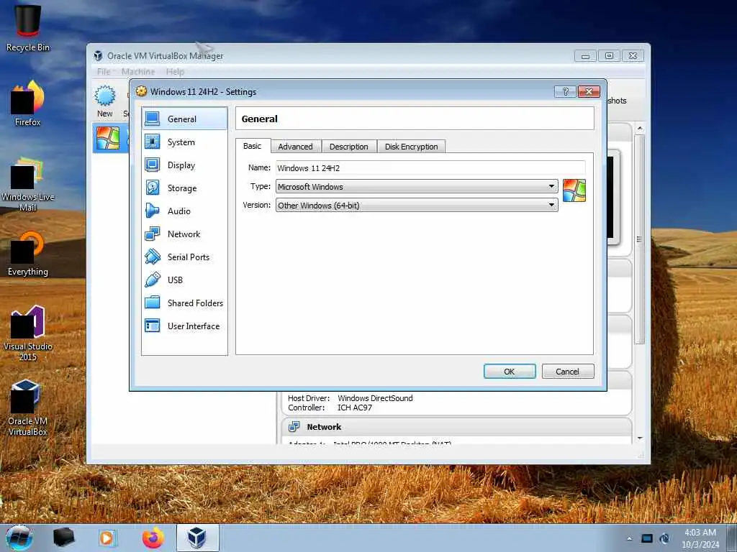737x552 pixels.
Task: Open the Display settings category
Action: click(x=184, y=165)
